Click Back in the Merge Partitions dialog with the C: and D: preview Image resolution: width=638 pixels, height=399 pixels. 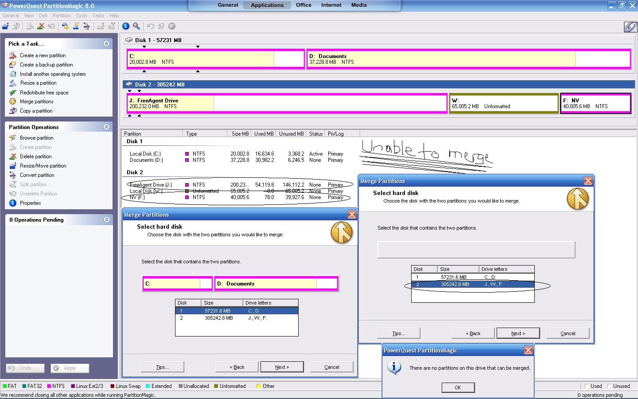pos(237,367)
